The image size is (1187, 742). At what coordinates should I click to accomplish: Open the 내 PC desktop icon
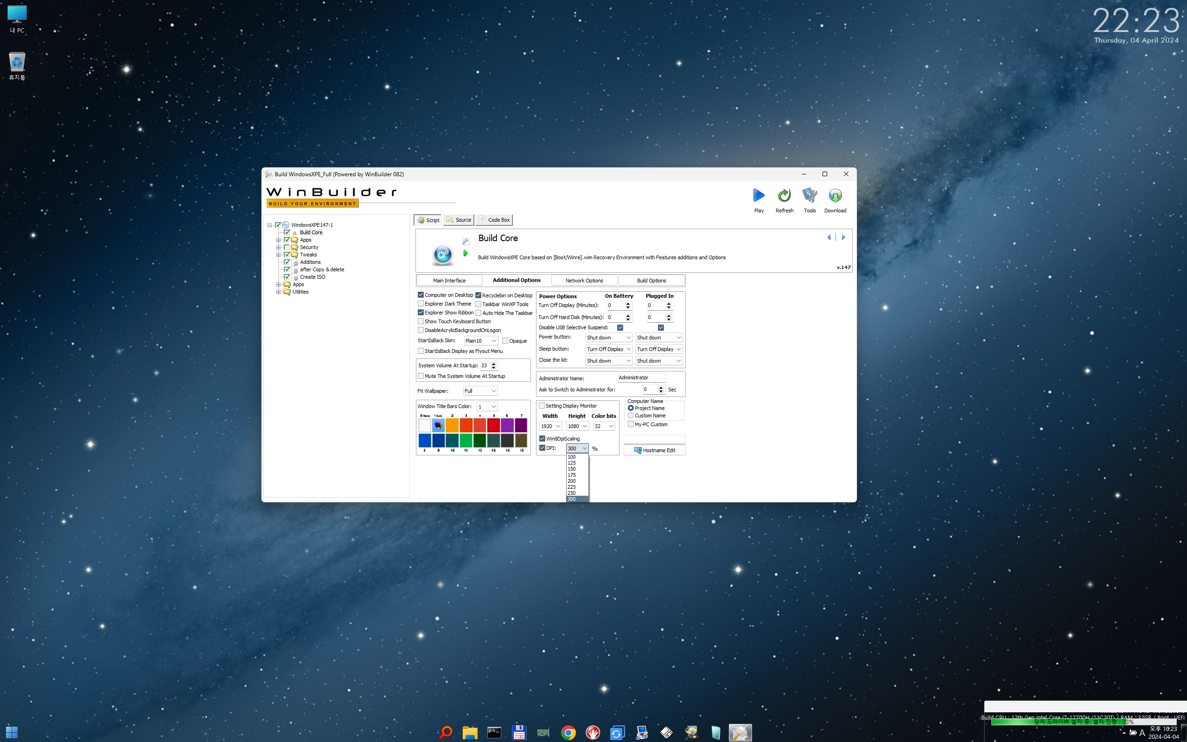[17, 19]
